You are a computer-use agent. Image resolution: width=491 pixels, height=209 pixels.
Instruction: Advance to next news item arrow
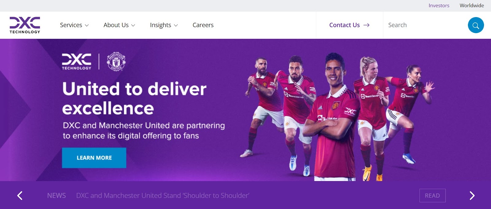click(x=472, y=196)
